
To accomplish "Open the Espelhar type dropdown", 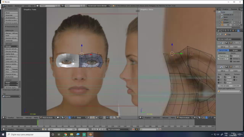I will pyautogui.click(x=11, y=96).
